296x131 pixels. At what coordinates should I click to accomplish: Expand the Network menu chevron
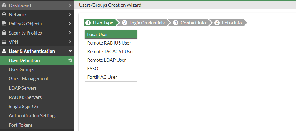coord(70,14)
